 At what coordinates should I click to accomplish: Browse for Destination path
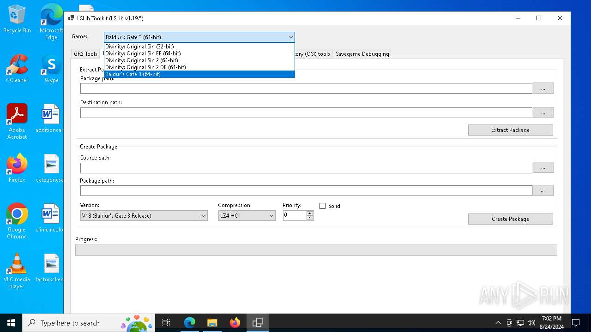pos(543,113)
